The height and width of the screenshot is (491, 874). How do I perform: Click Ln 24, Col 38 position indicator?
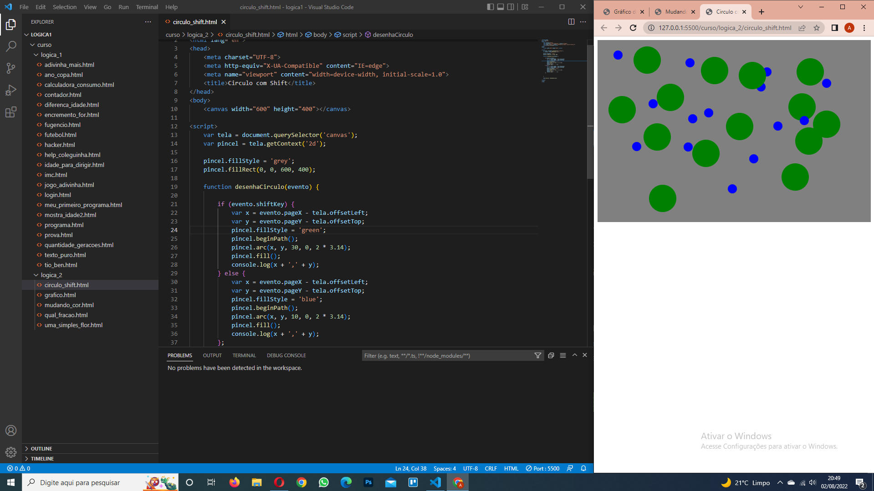411,468
